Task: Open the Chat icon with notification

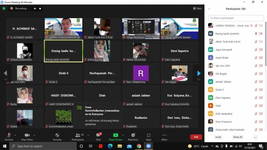Action: (x=98, y=135)
